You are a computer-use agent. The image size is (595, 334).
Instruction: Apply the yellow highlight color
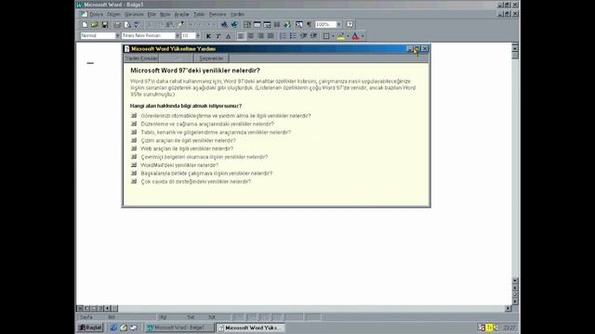tap(341, 36)
